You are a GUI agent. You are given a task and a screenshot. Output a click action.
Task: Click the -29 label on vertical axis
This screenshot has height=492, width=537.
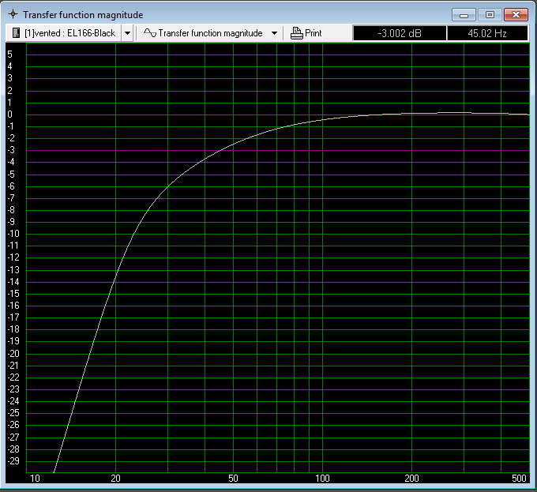[x=13, y=461]
